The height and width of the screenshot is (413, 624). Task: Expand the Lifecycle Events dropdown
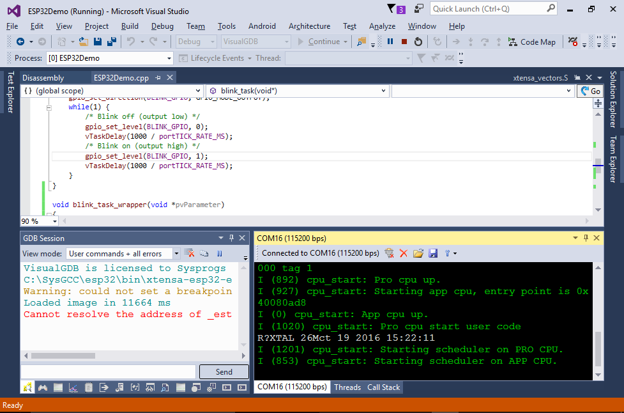pos(250,58)
